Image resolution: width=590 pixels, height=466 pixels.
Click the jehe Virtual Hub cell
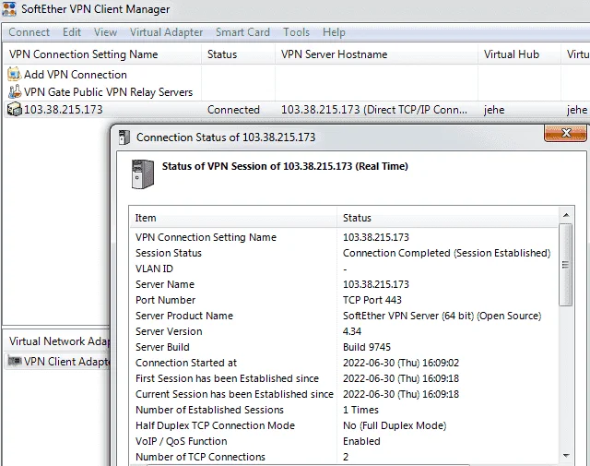[x=494, y=110]
